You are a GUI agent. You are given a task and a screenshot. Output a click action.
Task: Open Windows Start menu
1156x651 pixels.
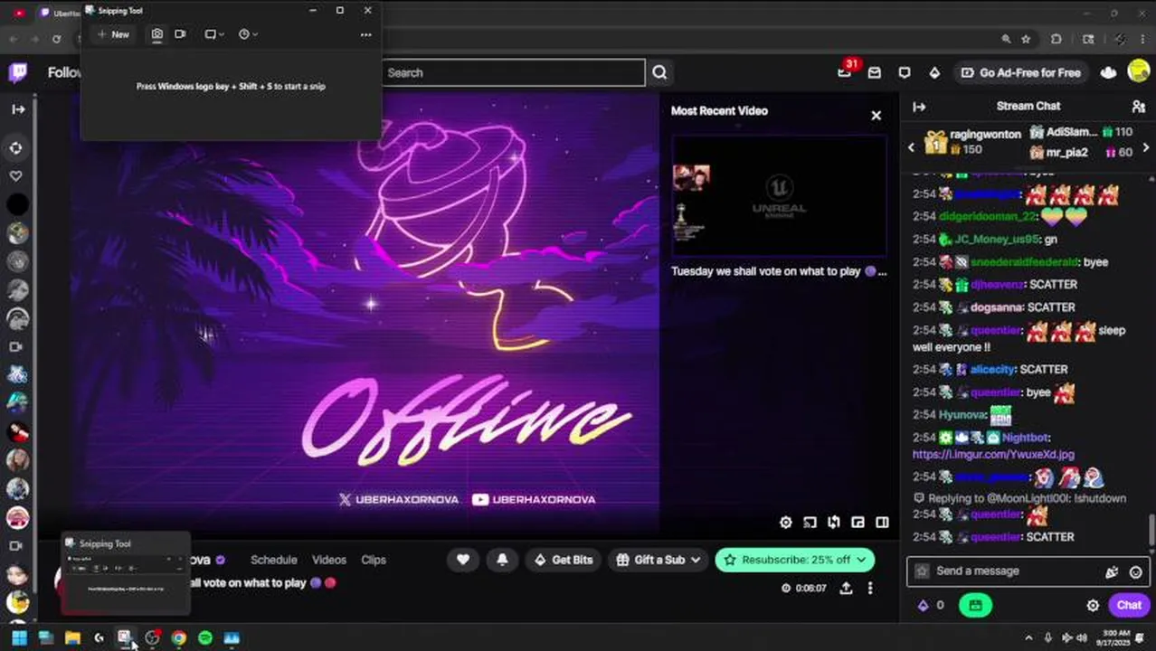coord(19,638)
